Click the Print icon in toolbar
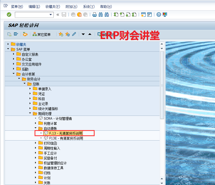 click(x=95, y=15)
